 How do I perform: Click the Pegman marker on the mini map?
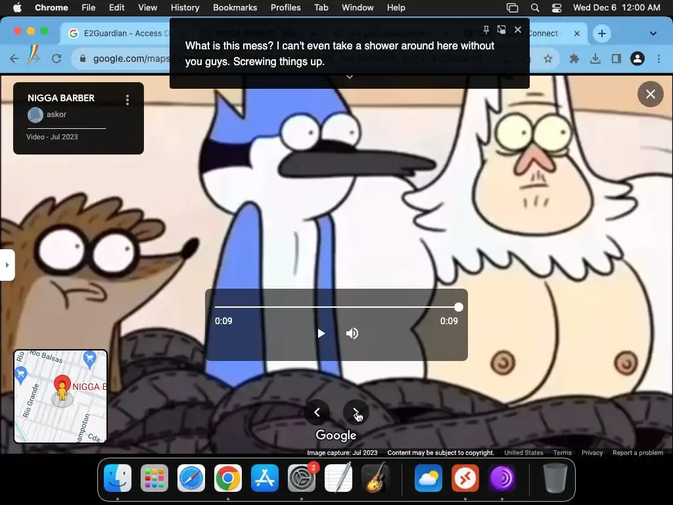click(x=62, y=391)
